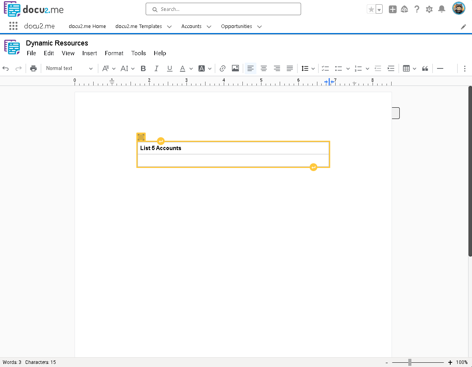
Task: Expand the Accounts tab chevron
Action: [209, 26]
